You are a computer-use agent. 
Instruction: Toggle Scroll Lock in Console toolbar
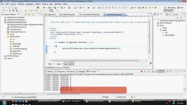156,71
